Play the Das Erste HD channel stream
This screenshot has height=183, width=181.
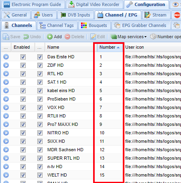[x=6, y=57]
